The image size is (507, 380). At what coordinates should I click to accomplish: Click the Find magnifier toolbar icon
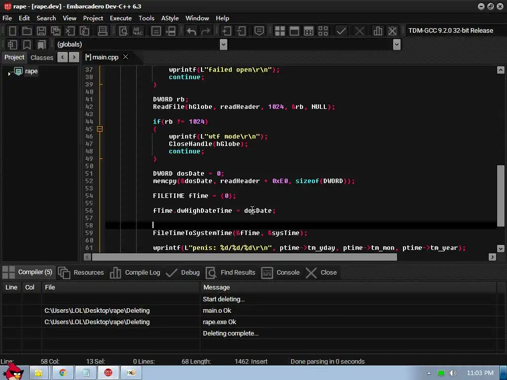point(123,31)
